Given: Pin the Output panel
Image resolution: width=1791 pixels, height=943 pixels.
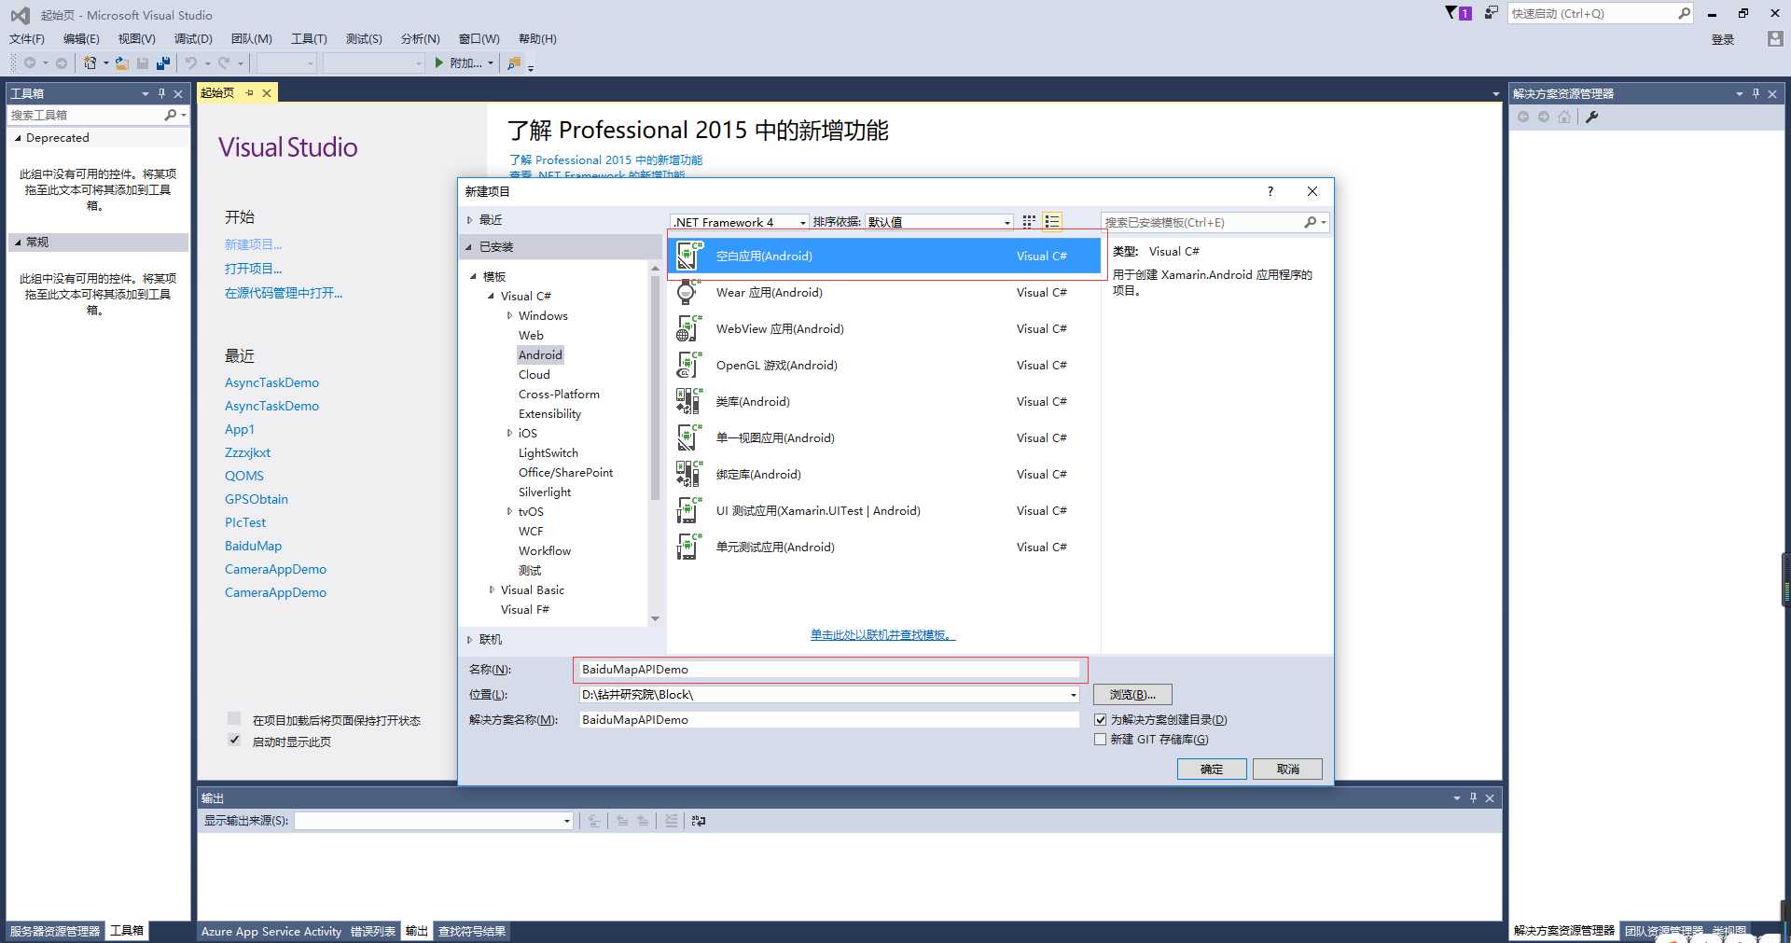Looking at the screenshot, I should (1473, 798).
